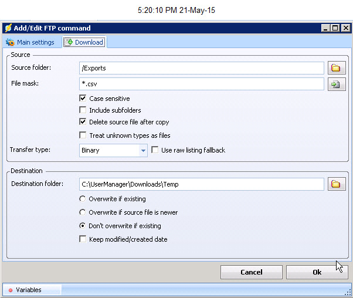Toggle the Case sensitive checkbox
Viewport: 353px width, 298px height.
[x=83, y=99]
